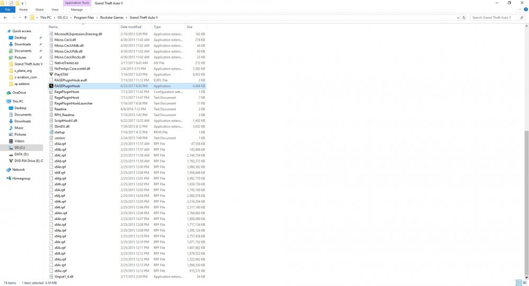This screenshot has height=286, width=529.
Task: Open the Help question mark icon
Action: click(526, 9)
